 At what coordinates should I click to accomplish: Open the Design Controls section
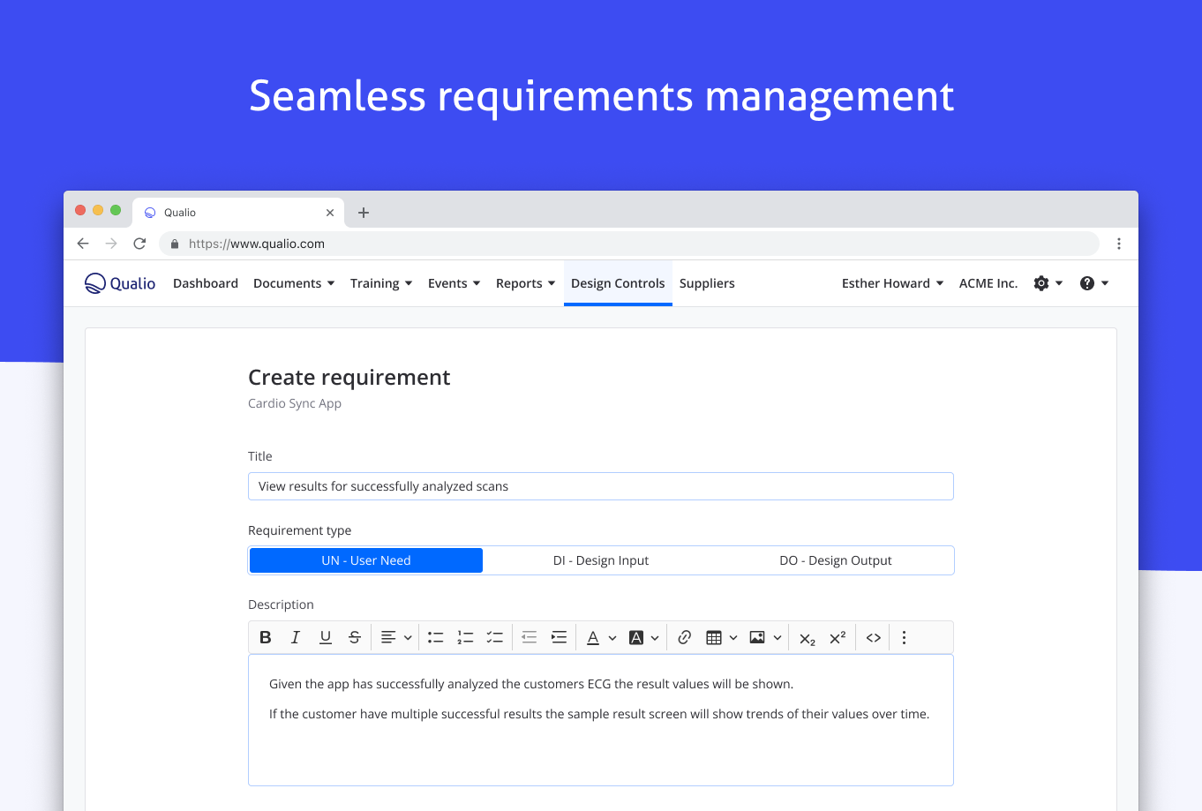(618, 283)
